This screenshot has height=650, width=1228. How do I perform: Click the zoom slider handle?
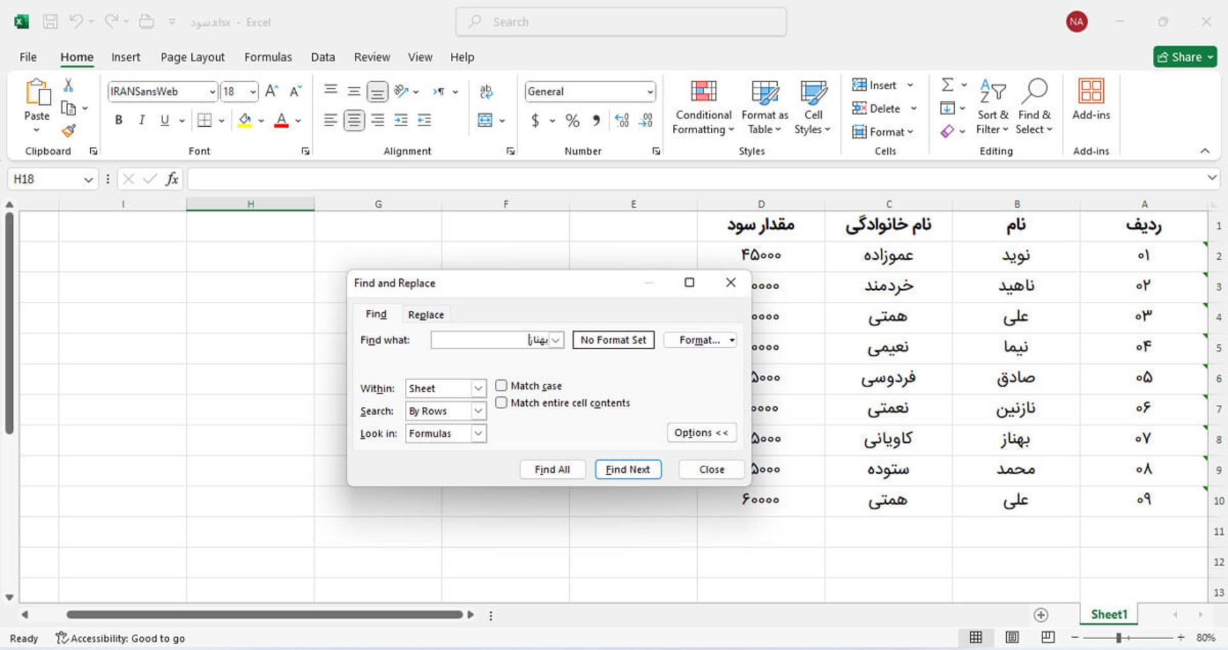(1119, 638)
